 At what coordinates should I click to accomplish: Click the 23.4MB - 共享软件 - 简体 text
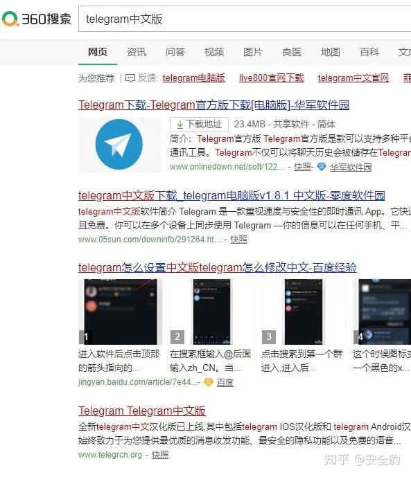tap(285, 124)
